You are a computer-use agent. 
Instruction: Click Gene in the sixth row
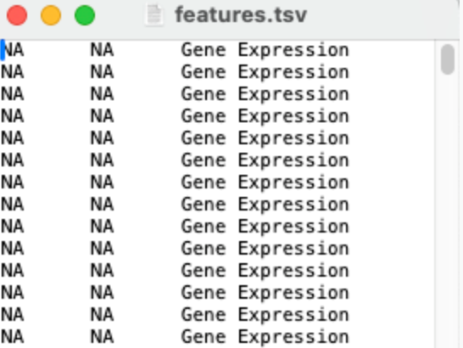coord(204,160)
